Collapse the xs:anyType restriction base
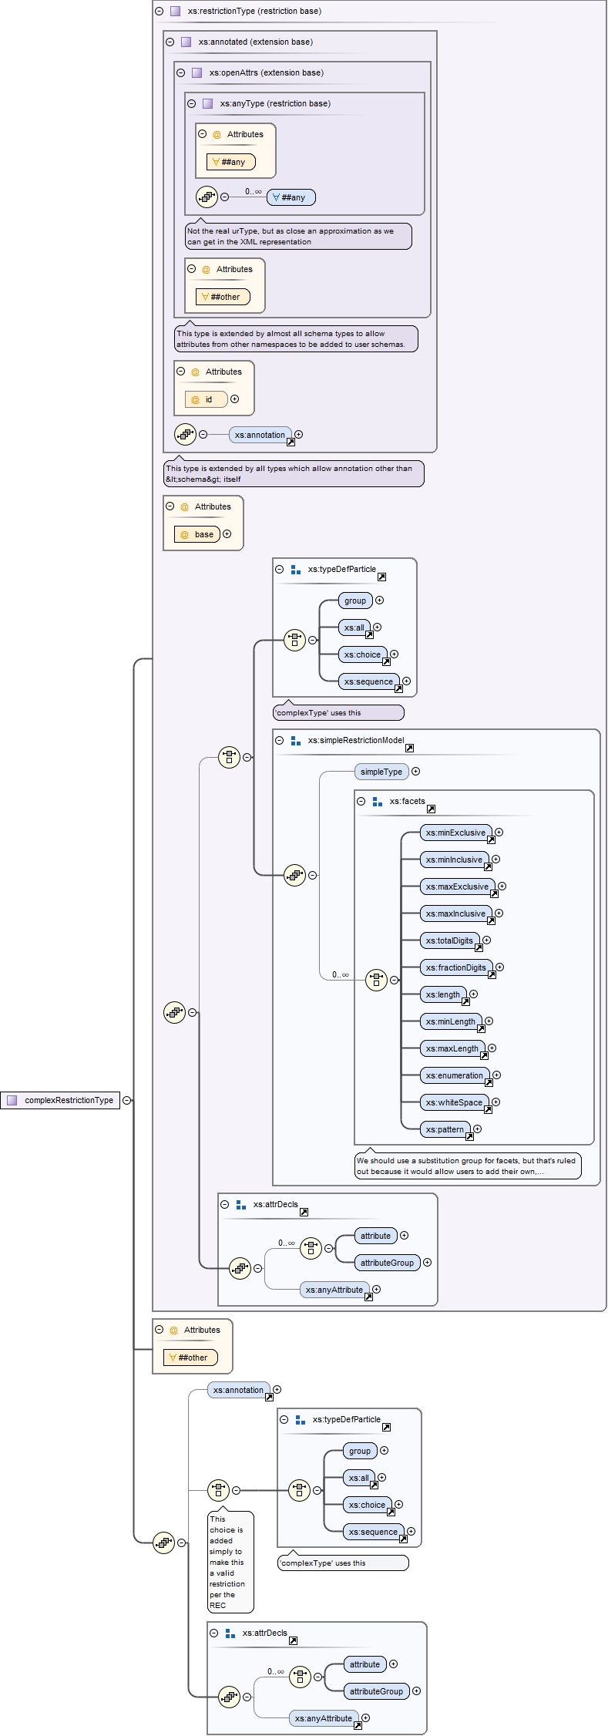The height and width of the screenshot is (1736, 608). (192, 103)
